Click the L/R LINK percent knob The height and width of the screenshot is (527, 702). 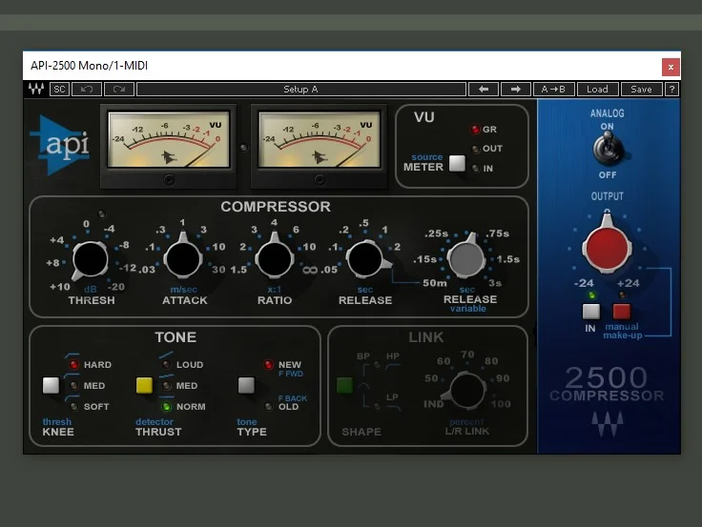[467, 389]
